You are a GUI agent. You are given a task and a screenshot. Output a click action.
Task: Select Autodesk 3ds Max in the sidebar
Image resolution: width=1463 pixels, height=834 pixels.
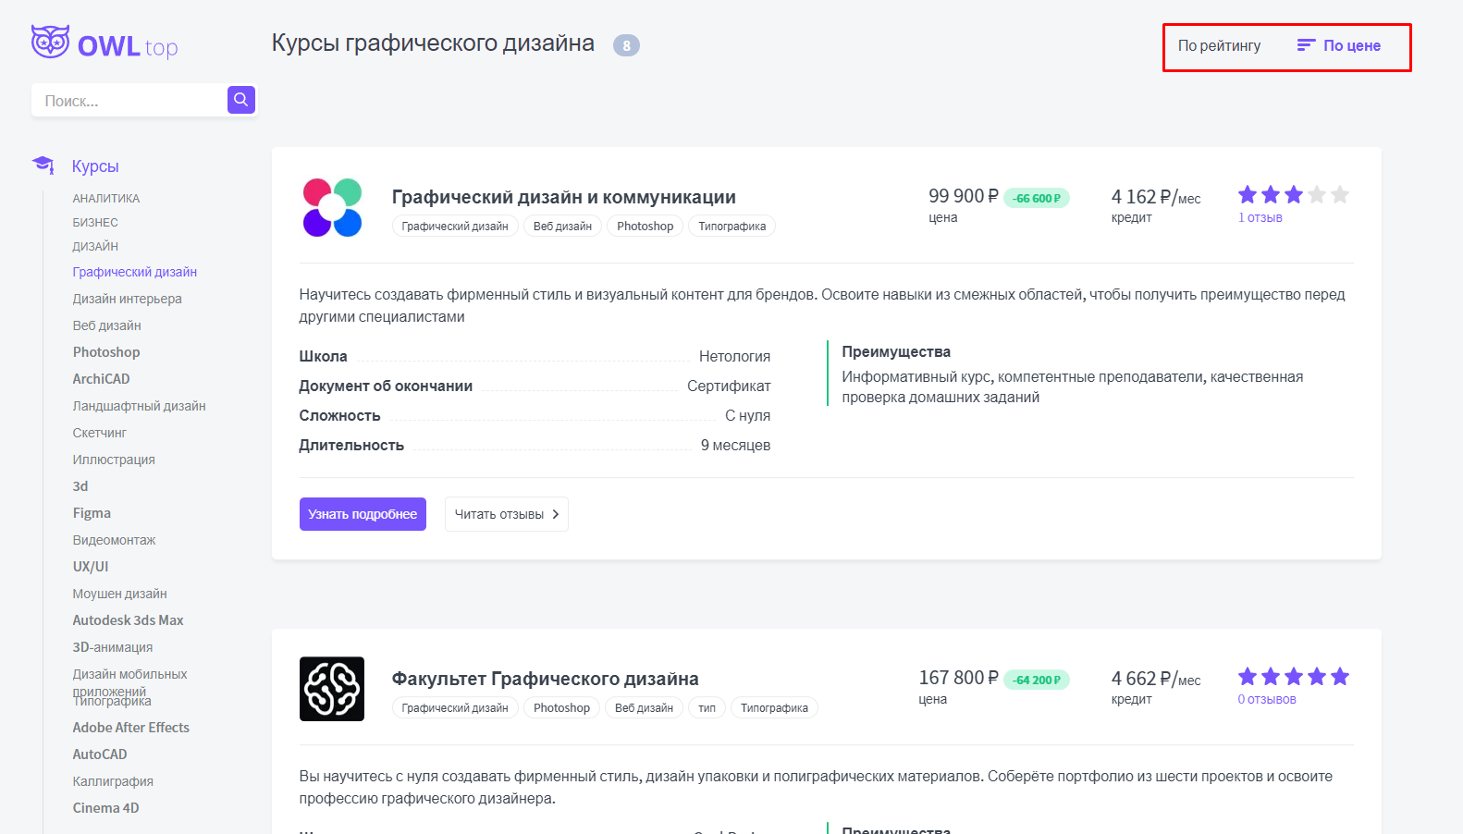(128, 620)
